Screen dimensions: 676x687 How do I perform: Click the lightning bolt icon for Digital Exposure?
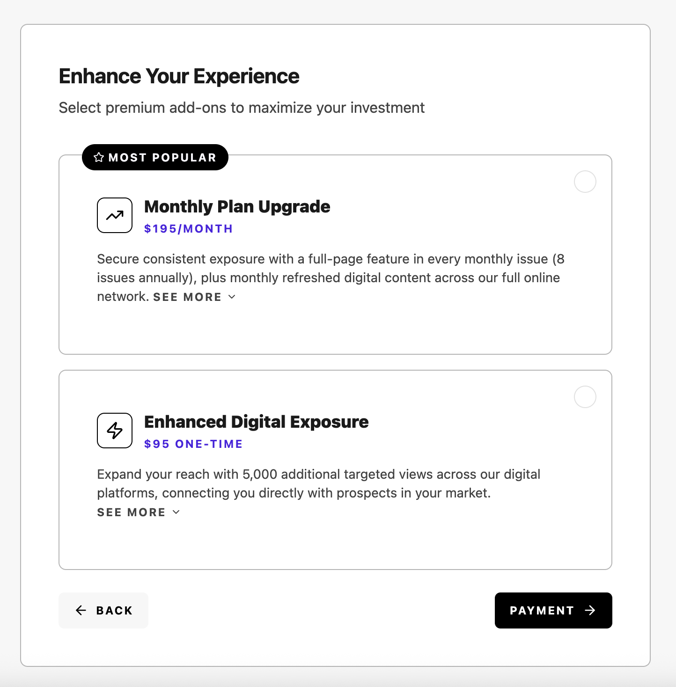[x=115, y=431]
